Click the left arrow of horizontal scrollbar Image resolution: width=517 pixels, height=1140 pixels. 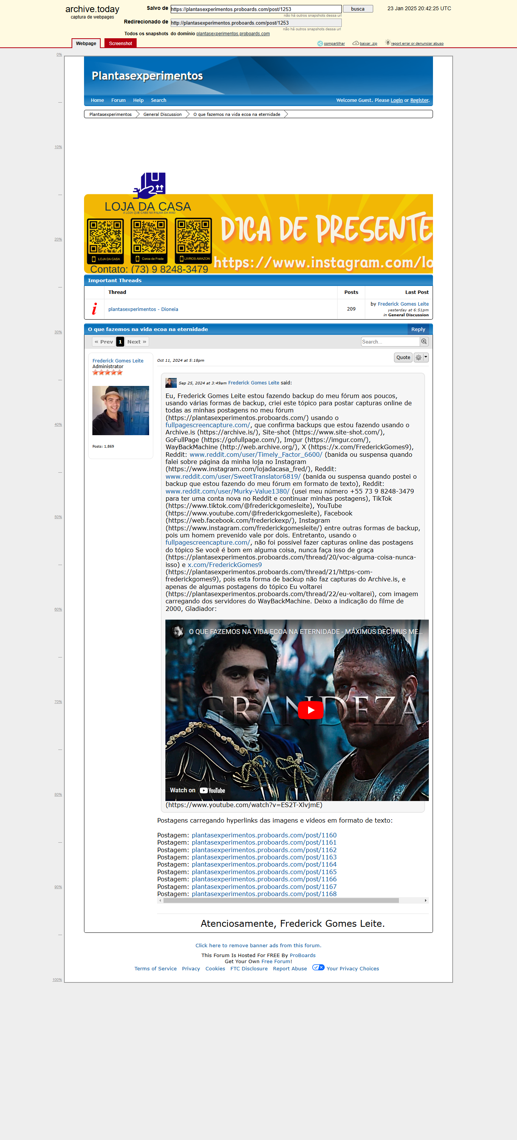[160, 901]
